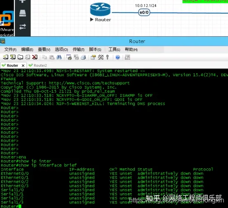Click the Disconnect icon with red X
This screenshot has width=228, height=208.
(35, 57)
